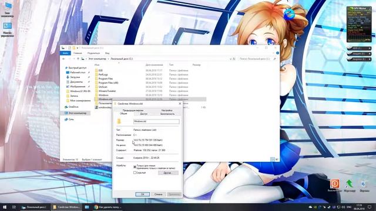Image resolution: width=376 pixels, height=211 pixels.
Task: Open Быстрый доступ in the navigation pane
Action: coord(77,68)
